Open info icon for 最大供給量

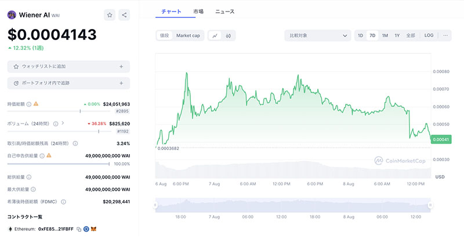pos(33,189)
